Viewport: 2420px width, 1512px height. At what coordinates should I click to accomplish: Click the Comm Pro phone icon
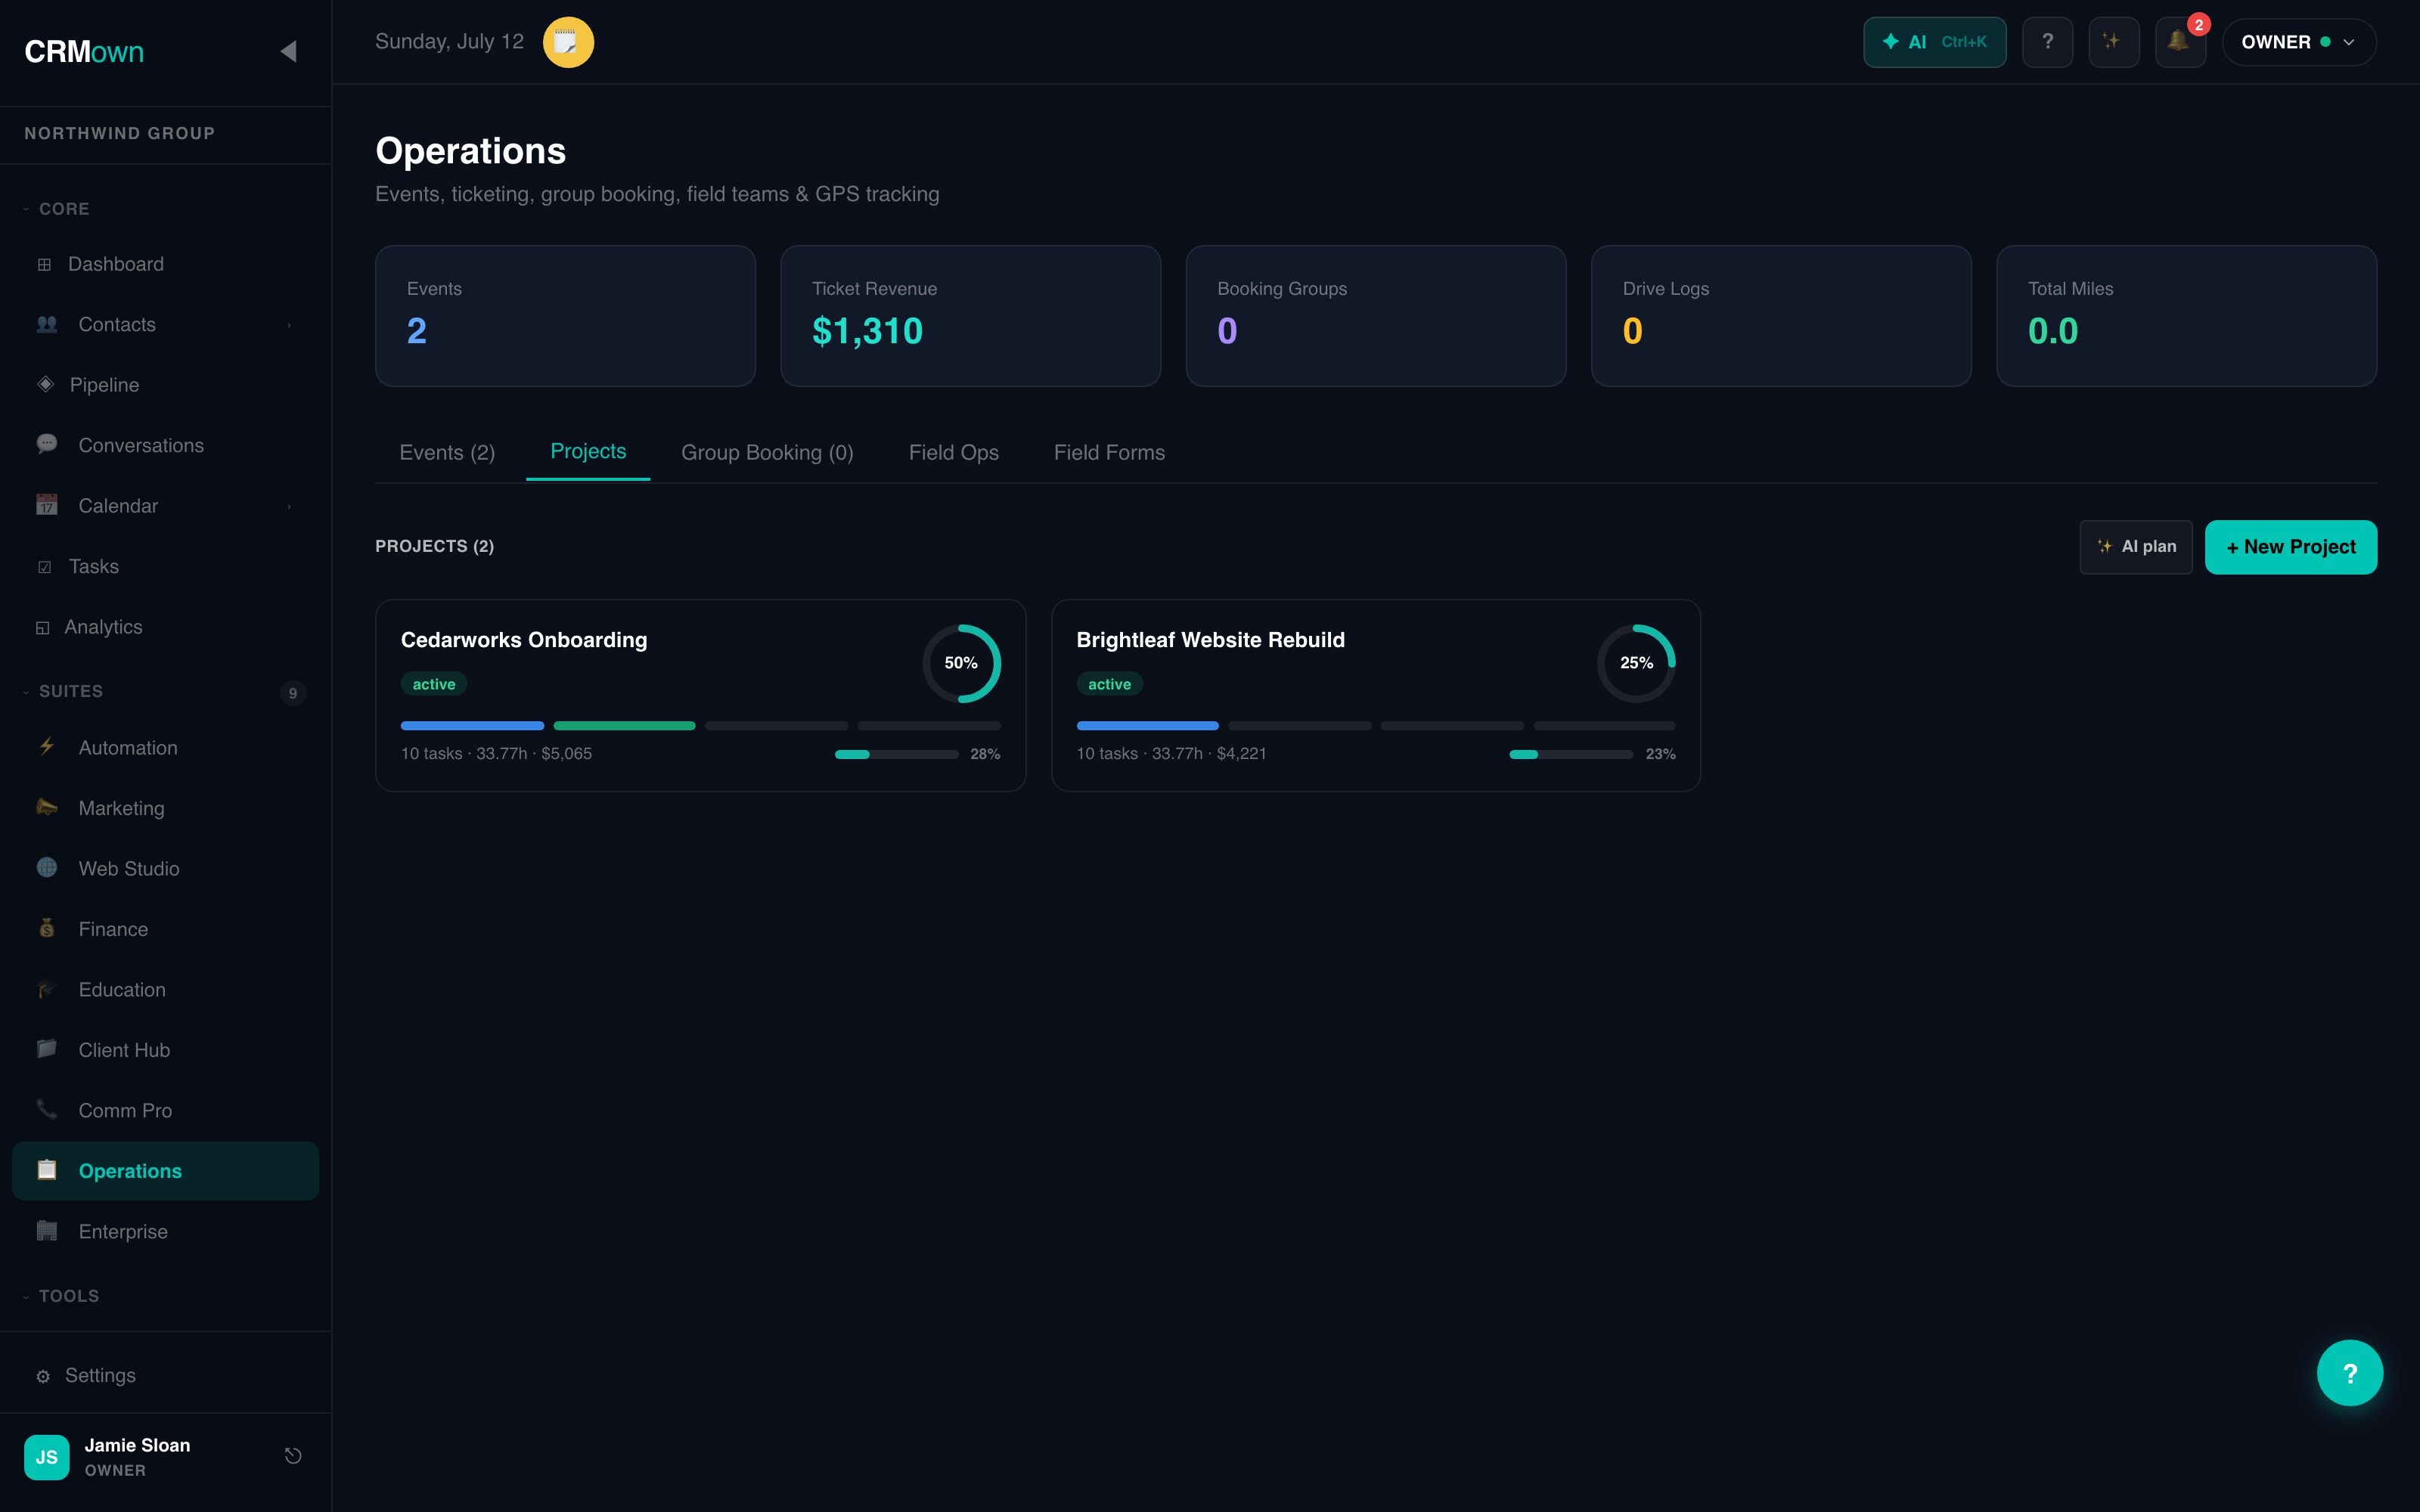[46, 1109]
